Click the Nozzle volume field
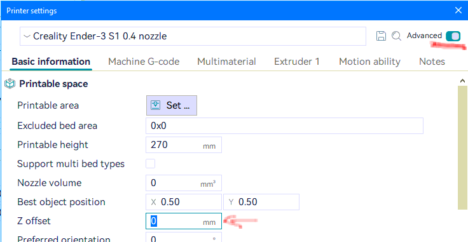This screenshot has width=468, height=242. [184, 183]
